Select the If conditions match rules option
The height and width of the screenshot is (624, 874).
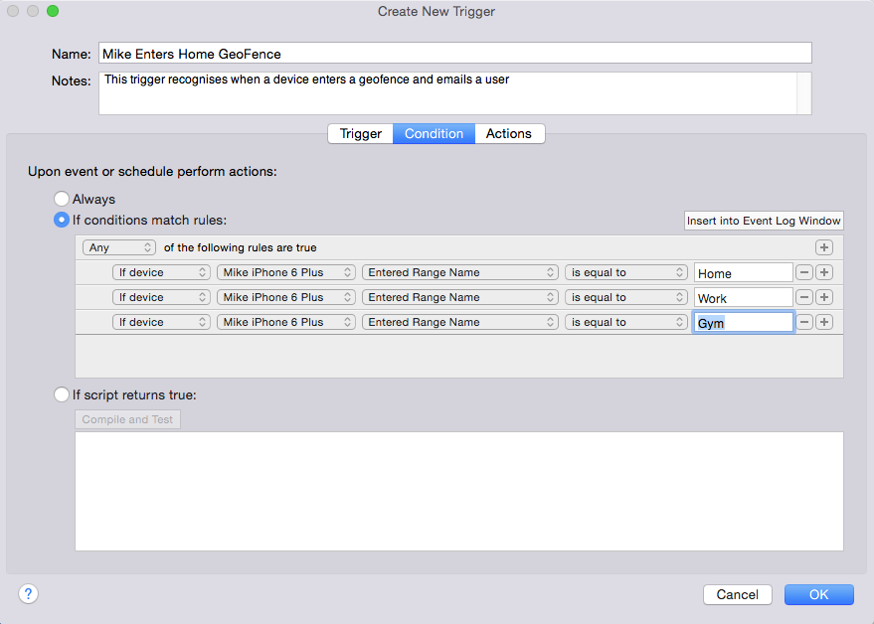click(x=62, y=220)
